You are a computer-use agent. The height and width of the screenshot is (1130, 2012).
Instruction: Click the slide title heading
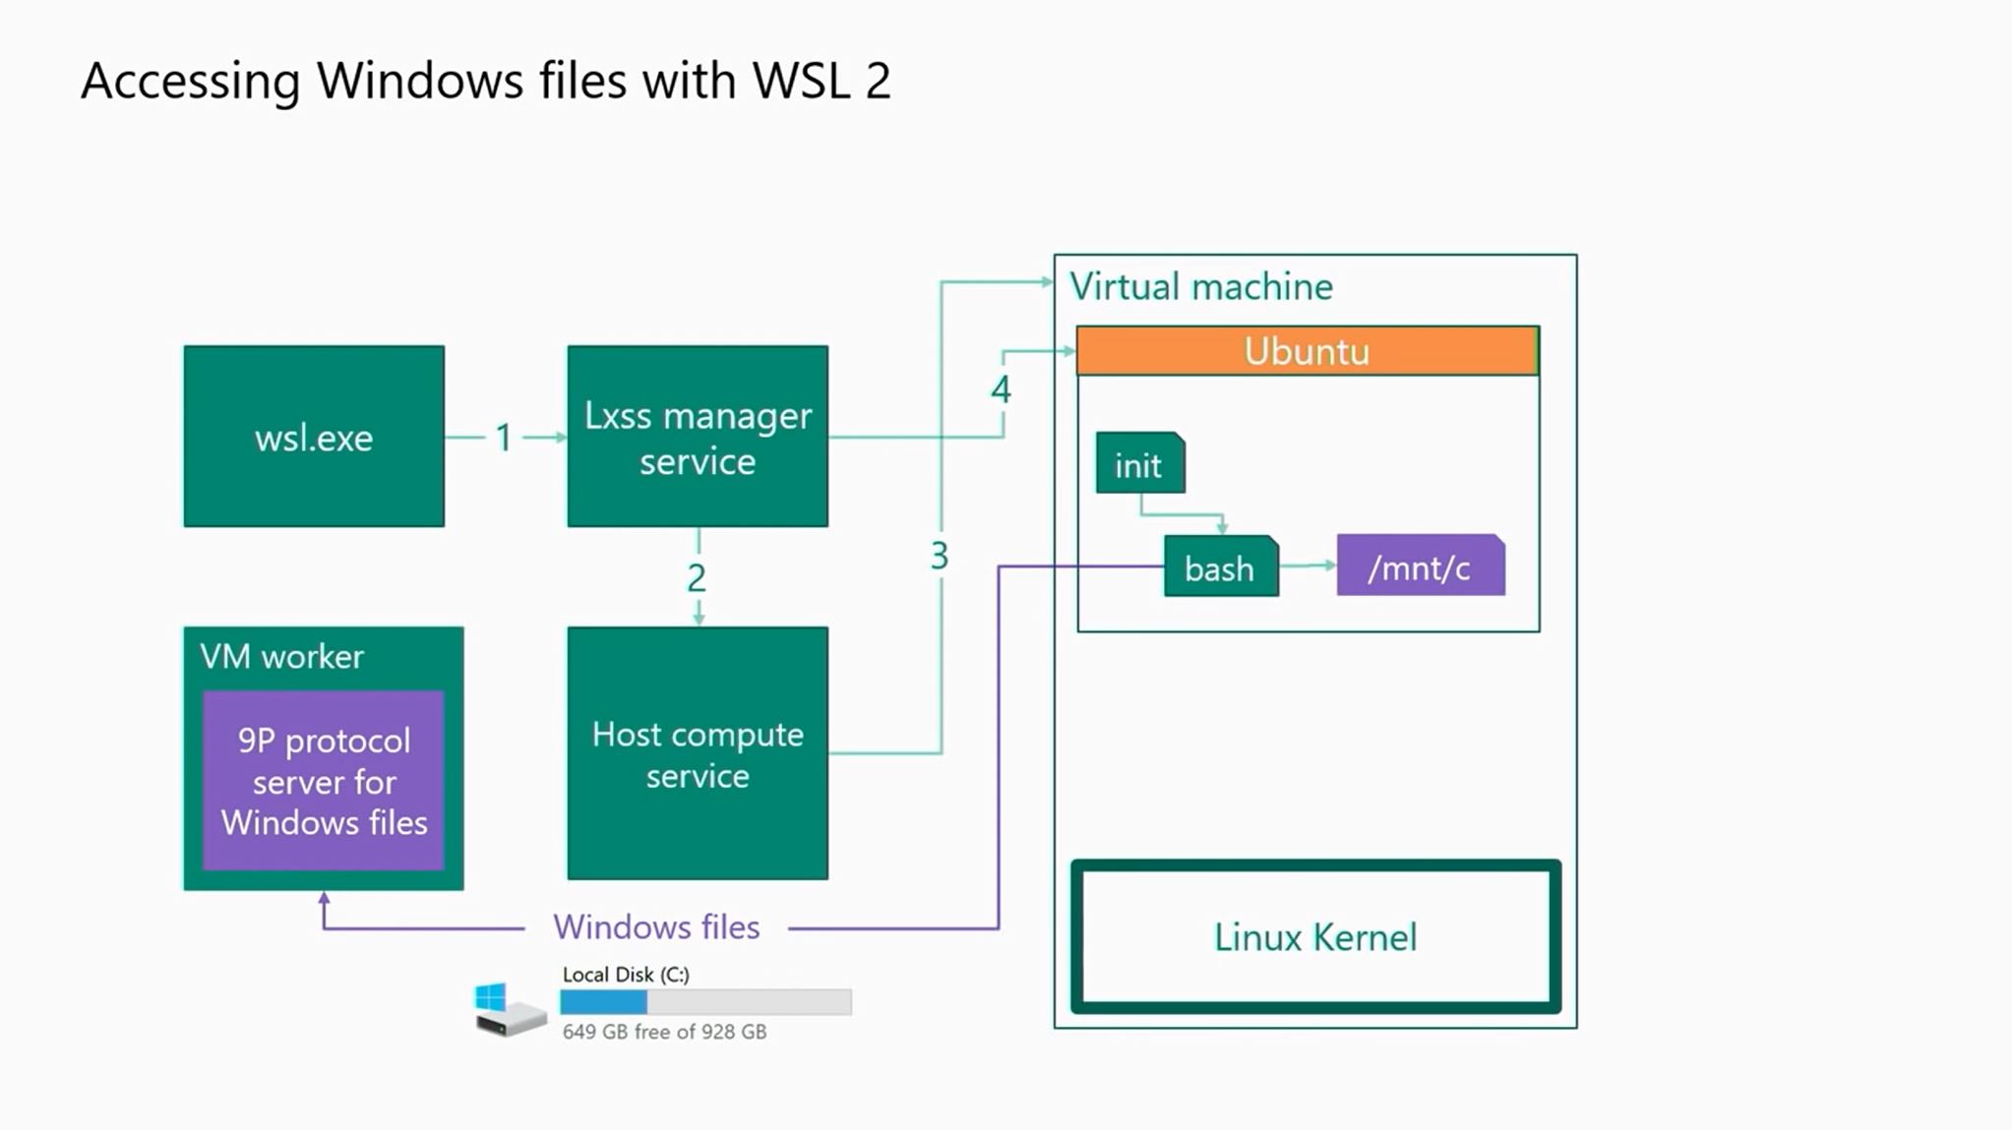coord(486,81)
